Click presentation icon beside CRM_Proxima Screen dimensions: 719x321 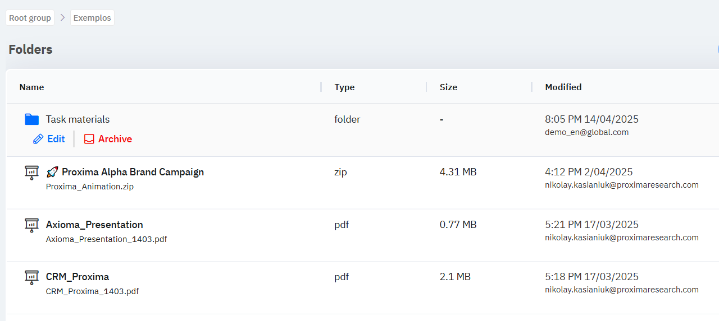point(31,277)
